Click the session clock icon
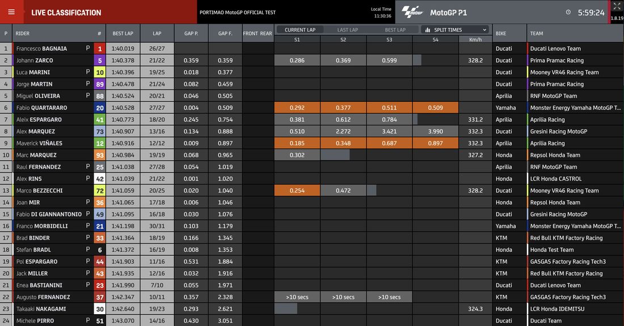The width and height of the screenshot is (624, 326). pos(568,12)
